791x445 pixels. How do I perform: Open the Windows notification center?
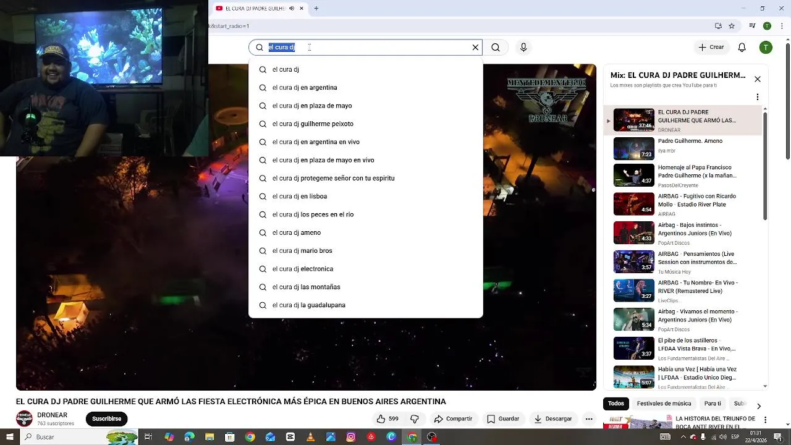779,437
